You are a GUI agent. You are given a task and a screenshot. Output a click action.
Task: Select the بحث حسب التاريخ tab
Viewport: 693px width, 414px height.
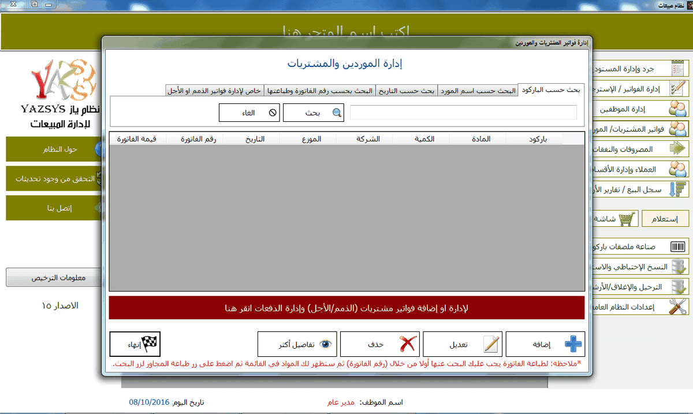406,91
